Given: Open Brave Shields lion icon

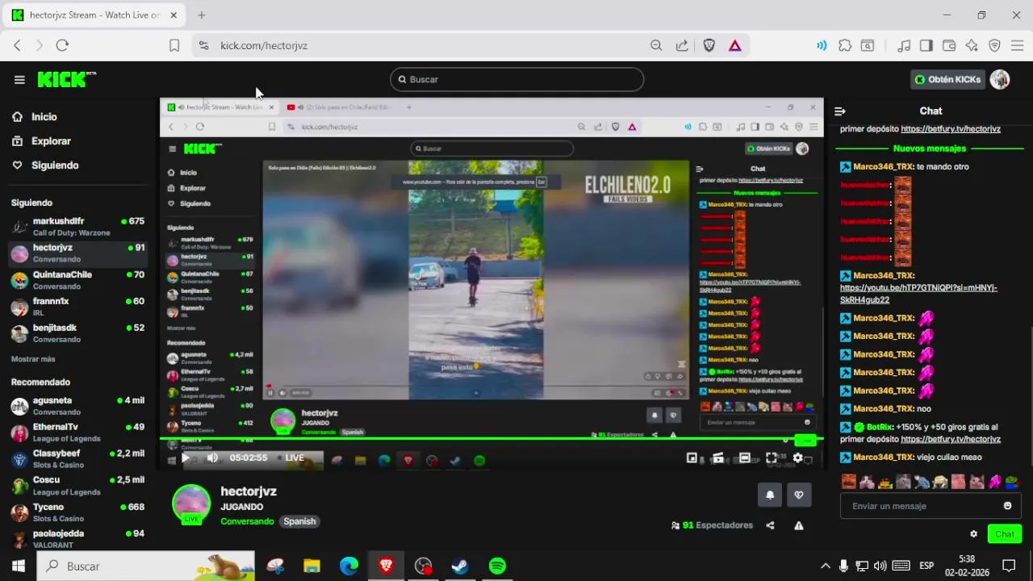Looking at the screenshot, I should pyautogui.click(x=709, y=45).
